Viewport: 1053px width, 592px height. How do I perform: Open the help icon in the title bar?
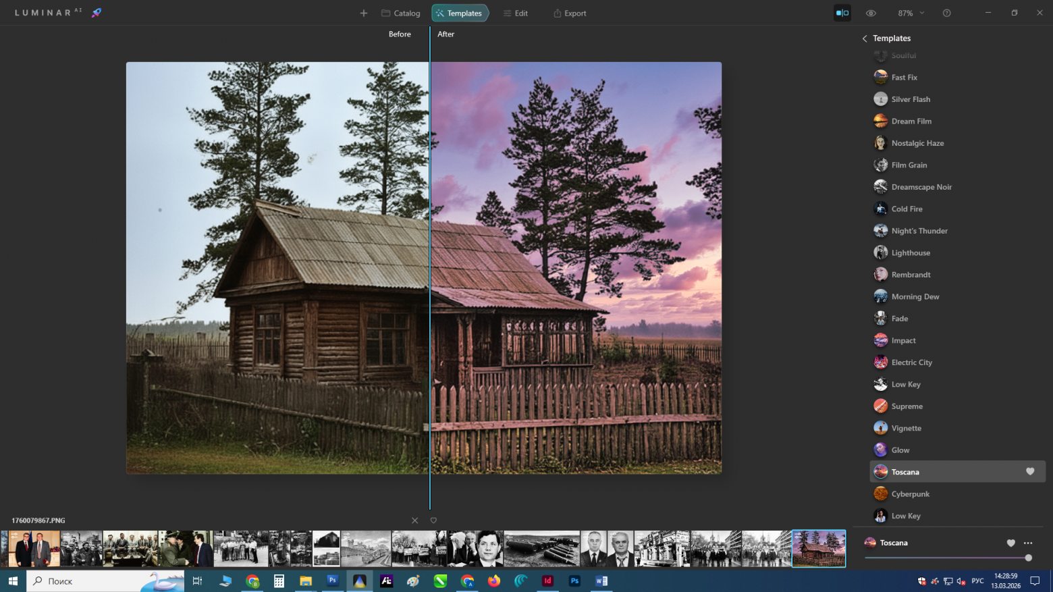946,13
